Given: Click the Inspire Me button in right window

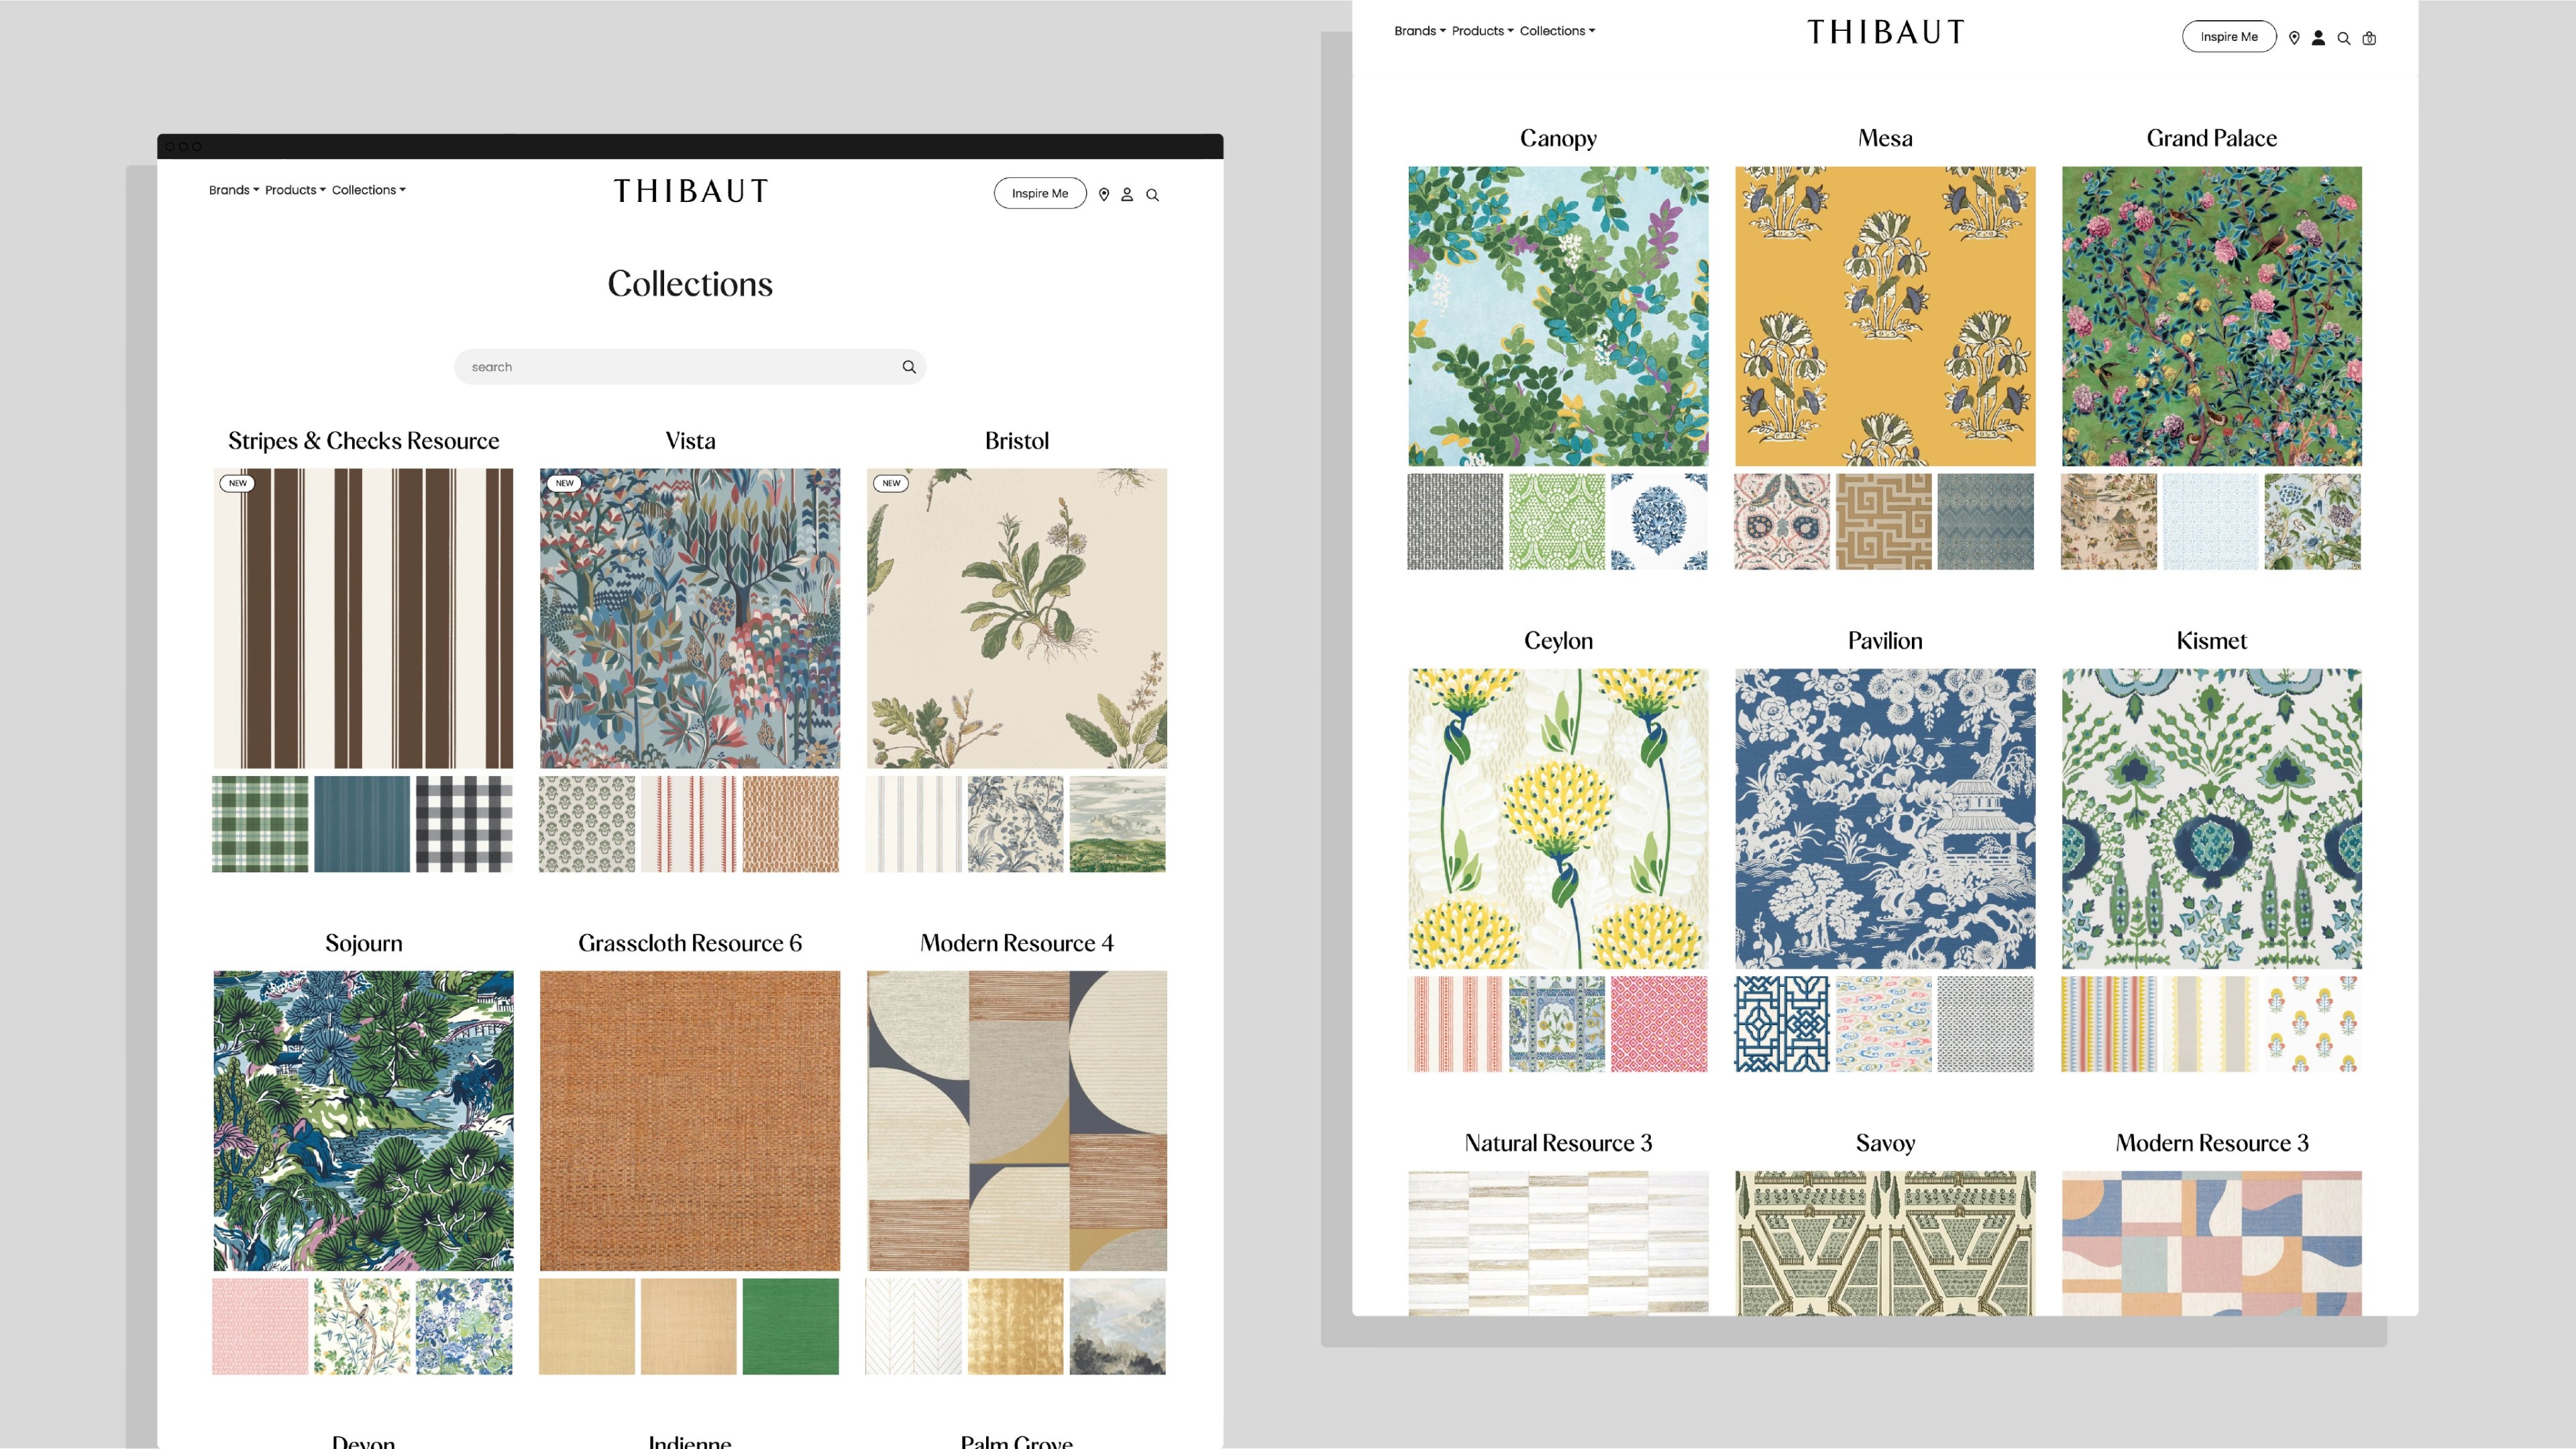Looking at the screenshot, I should [2229, 36].
